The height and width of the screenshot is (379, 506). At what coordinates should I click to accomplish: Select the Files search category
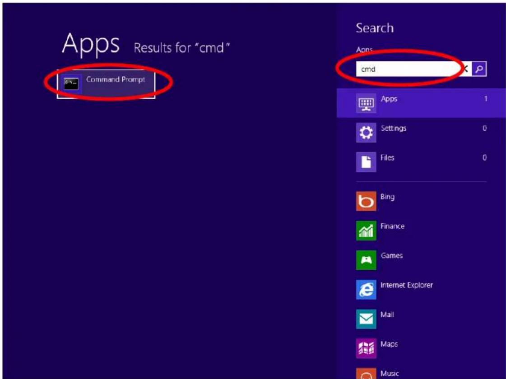[421, 162]
